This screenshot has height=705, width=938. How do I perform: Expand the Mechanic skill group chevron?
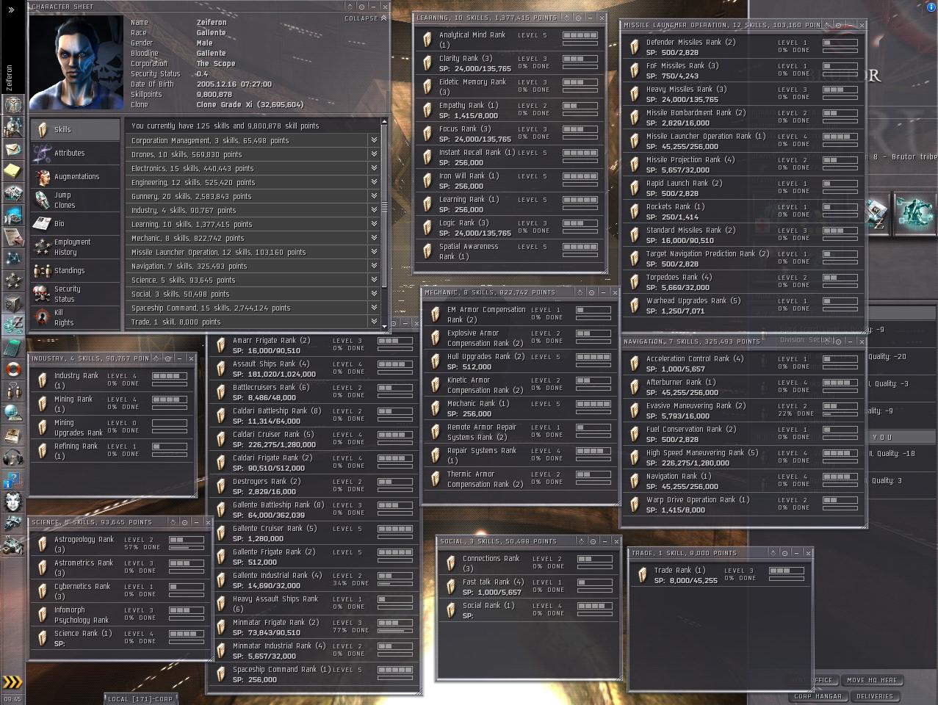[374, 238]
